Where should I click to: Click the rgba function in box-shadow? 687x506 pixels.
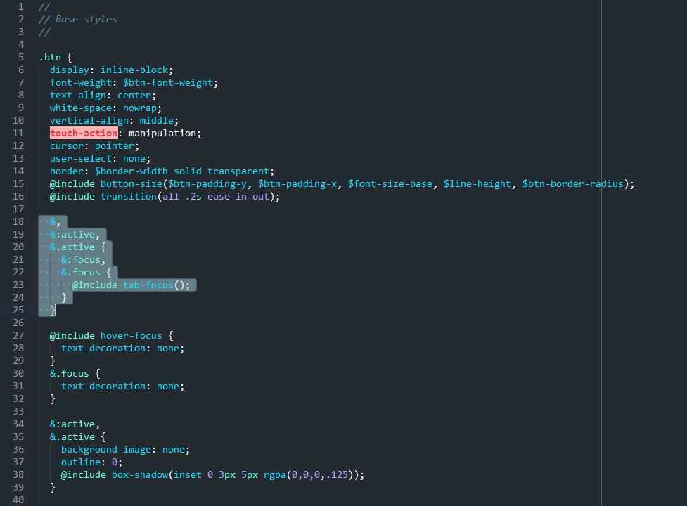[x=275, y=475]
